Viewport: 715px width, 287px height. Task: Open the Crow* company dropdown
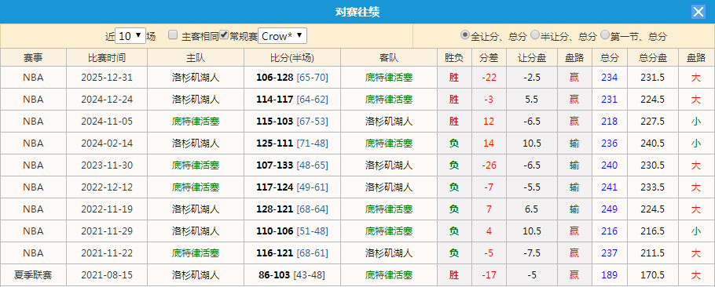(x=282, y=36)
